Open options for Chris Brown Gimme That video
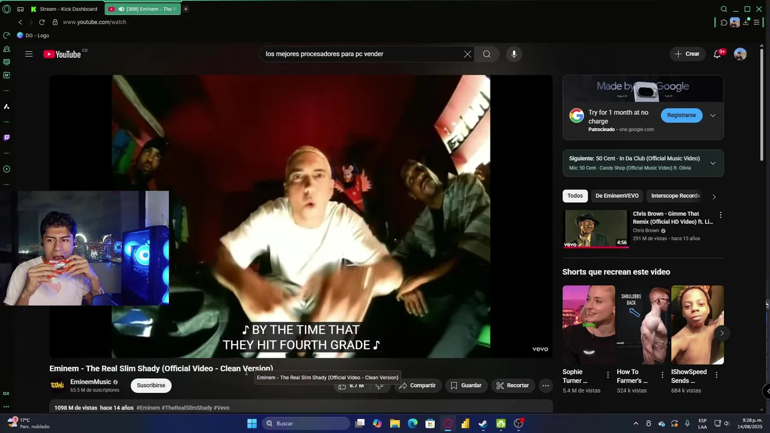Screen dimensions: 770x433 pyautogui.click(x=721, y=215)
